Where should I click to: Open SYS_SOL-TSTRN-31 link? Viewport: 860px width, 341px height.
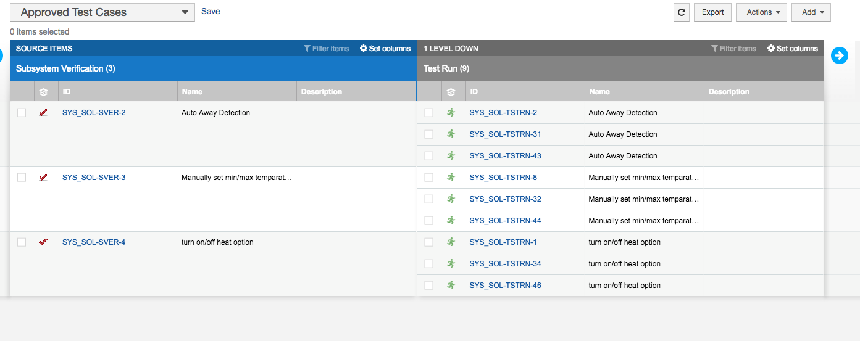click(505, 134)
